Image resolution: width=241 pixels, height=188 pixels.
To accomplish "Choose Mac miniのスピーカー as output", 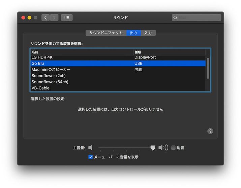I will 118,70.
